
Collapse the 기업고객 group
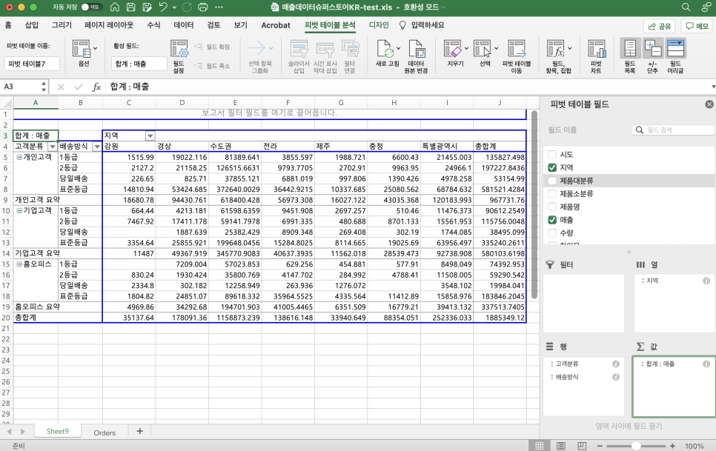(19, 210)
